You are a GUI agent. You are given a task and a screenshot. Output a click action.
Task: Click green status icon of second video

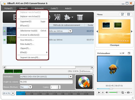tap(5, 40)
